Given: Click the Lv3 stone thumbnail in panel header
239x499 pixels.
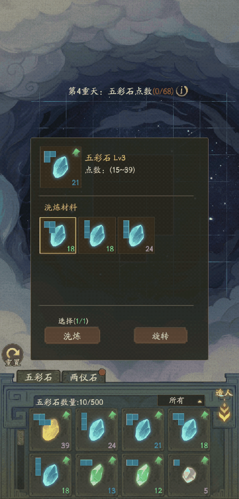Looking at the screenshot, I should pyautogui.click(x=60, y=167).
